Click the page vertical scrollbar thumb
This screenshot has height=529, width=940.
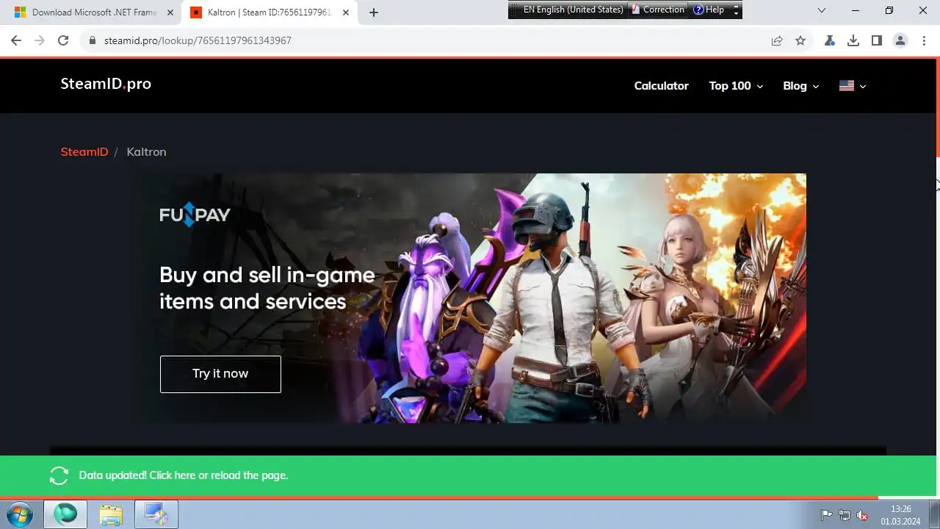[937, 108]
